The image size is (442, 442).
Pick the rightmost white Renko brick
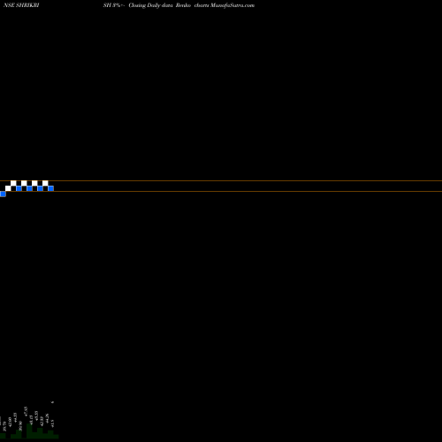(x=45, y=183)
